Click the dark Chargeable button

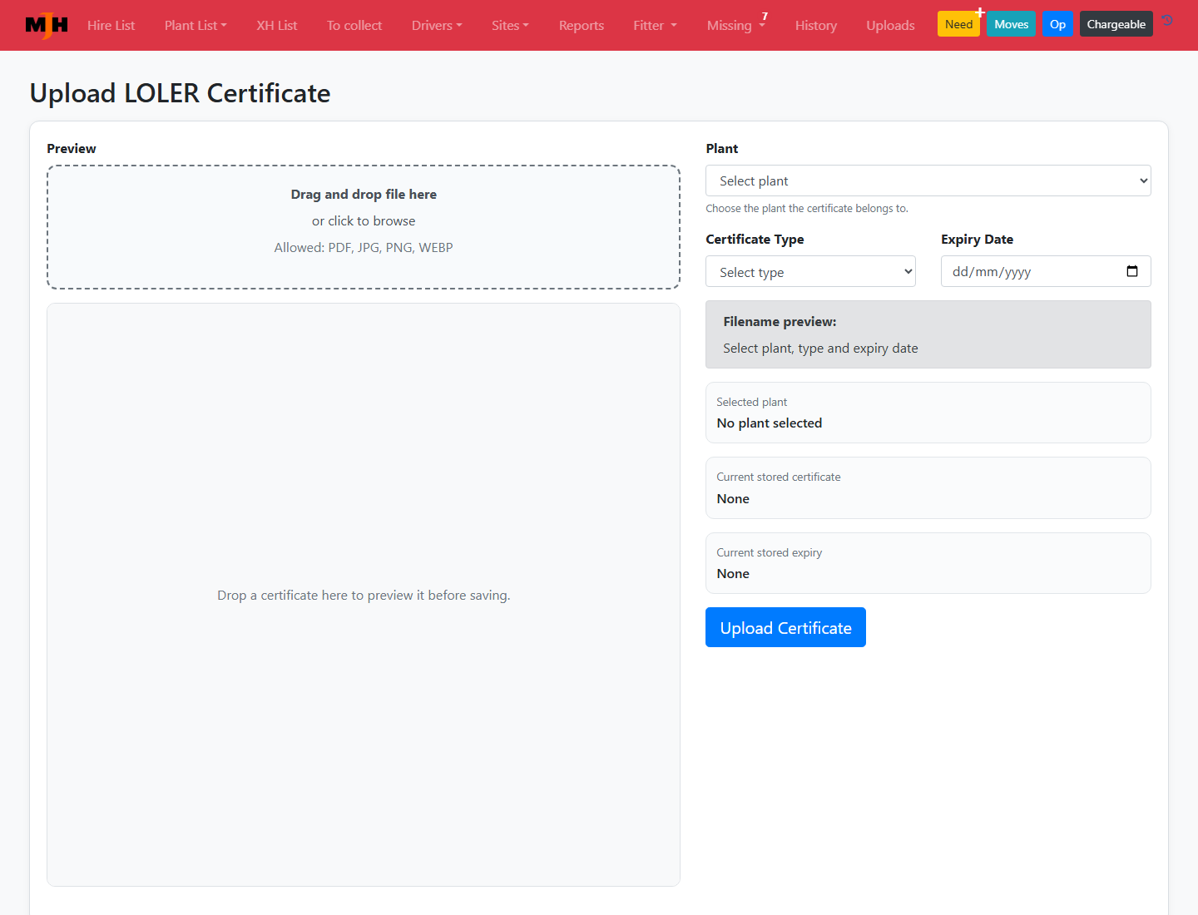(x=1116, y=24)
